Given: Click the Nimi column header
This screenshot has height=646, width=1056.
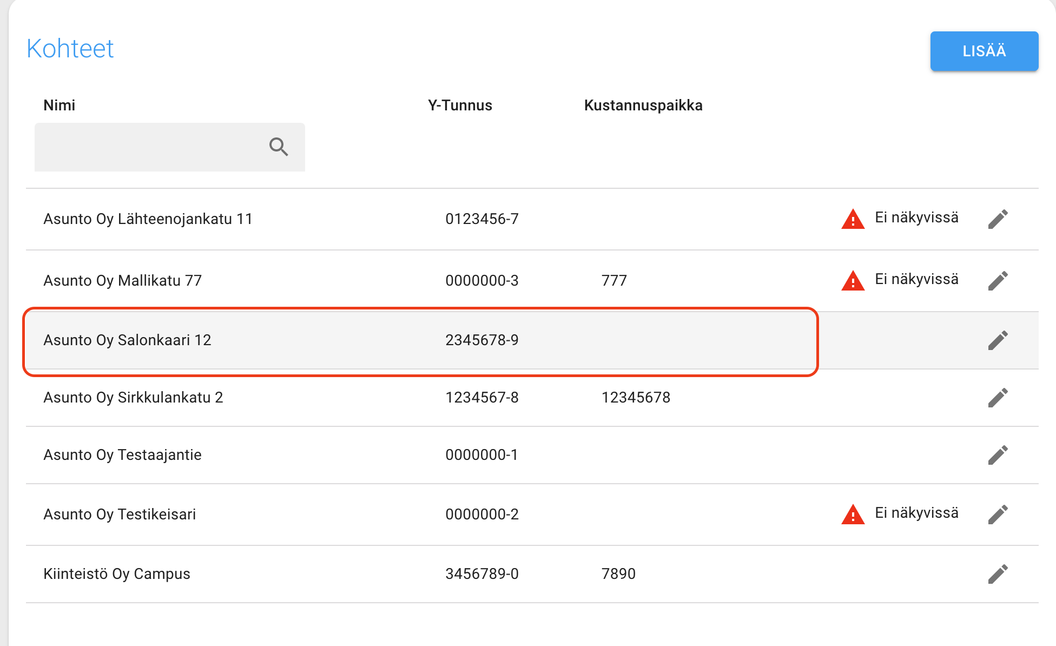Looking at the screenshot, I should [59, 106].
